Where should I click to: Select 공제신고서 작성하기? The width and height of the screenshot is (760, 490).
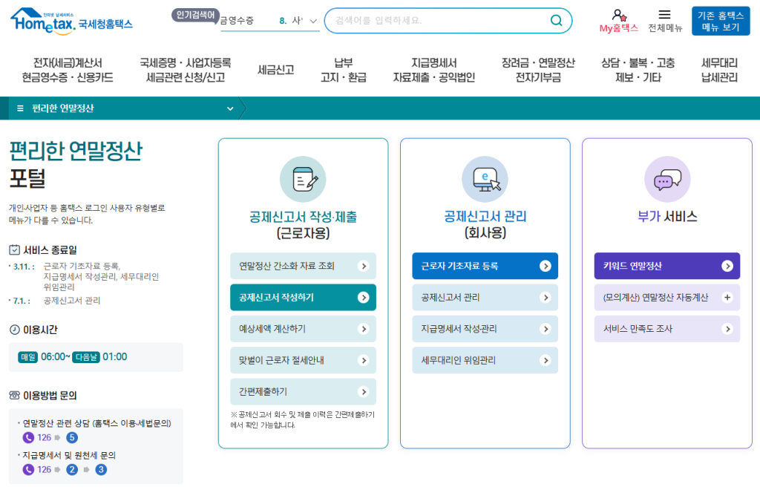(303, 297)
